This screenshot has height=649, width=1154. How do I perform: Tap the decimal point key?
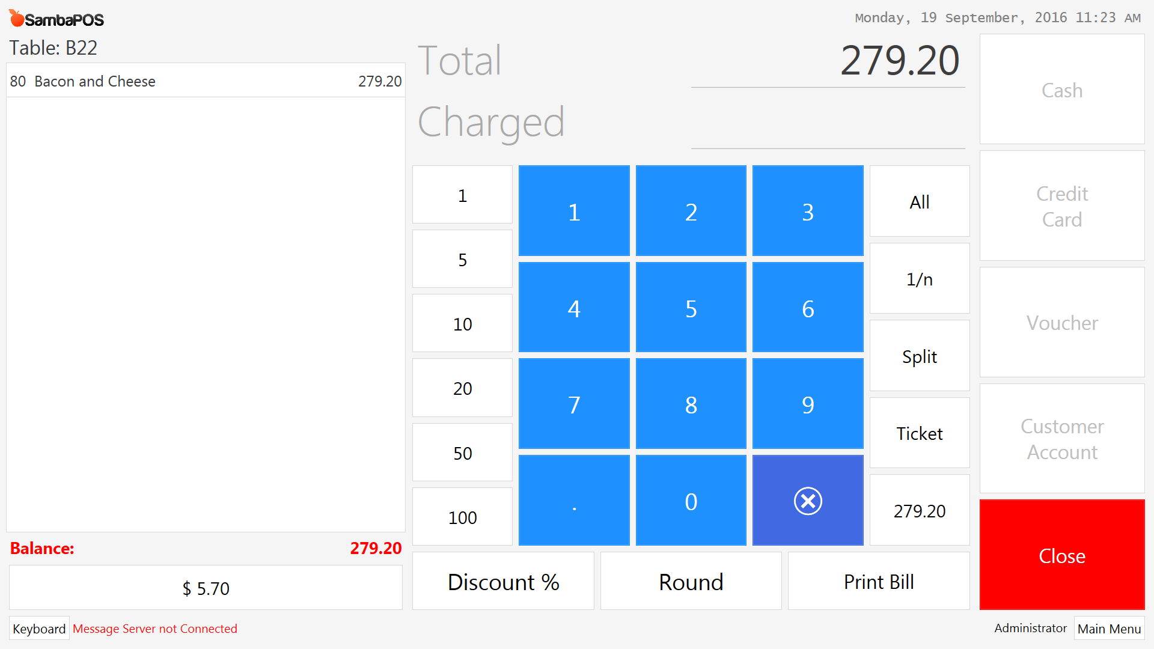pyautogui.click(x=574, y=501)
